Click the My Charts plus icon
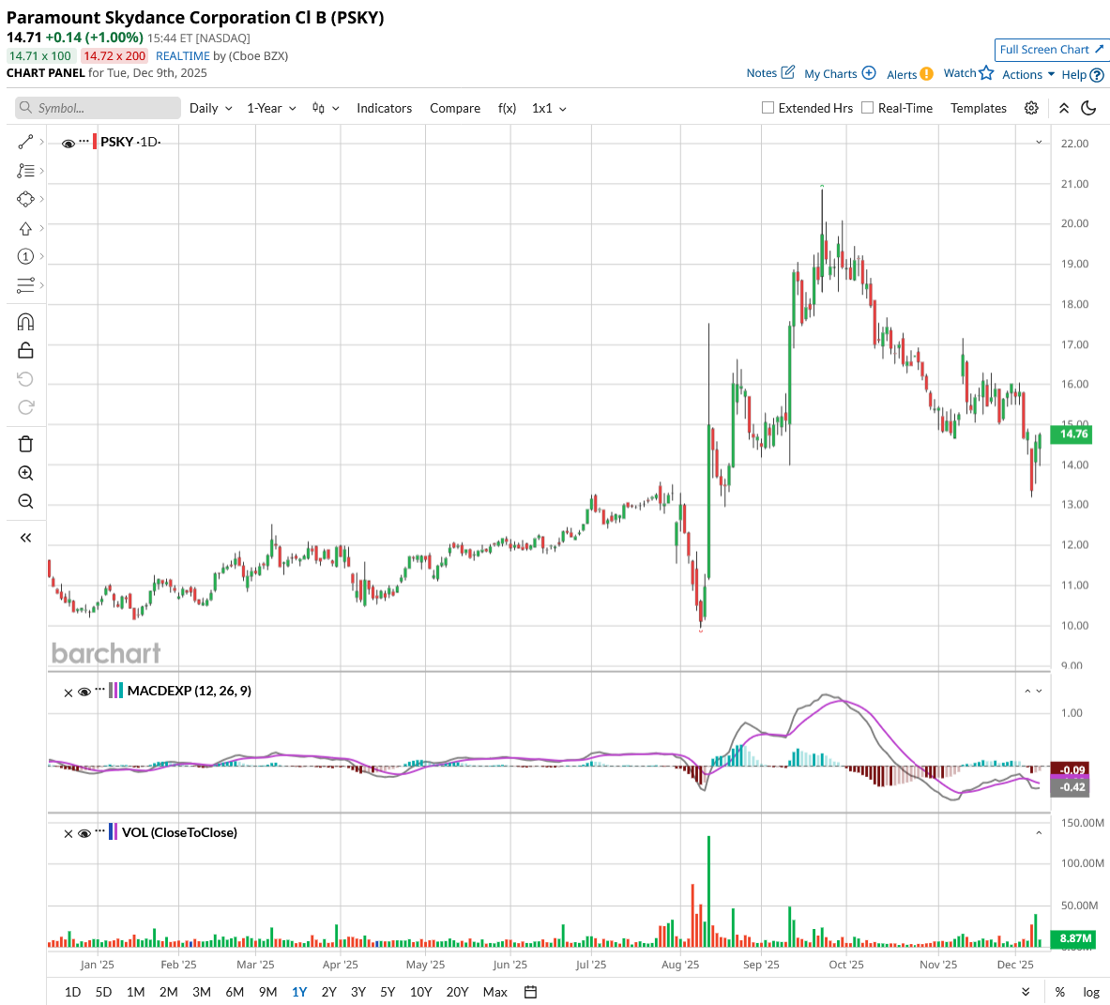 [x=869, y=73]
